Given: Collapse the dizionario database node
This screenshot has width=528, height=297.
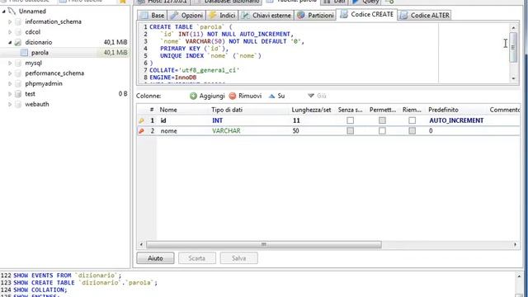Looking at the screenshot, I should (10, 42).
